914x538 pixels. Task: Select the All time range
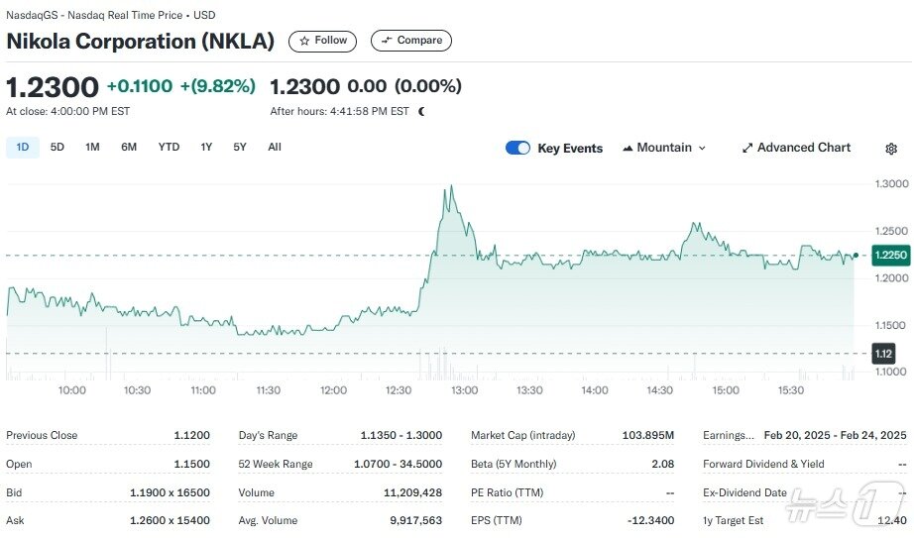click(x=275, y=148)
